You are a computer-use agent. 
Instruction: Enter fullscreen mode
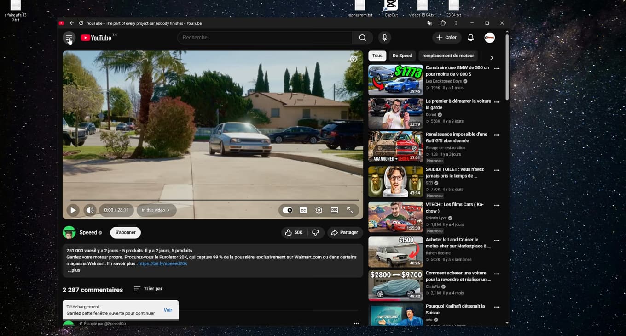point(350,210)
